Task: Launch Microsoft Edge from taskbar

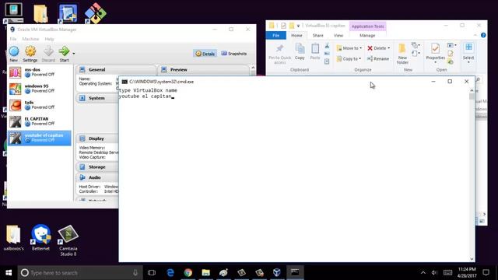Action: click(x=170, y=273)
